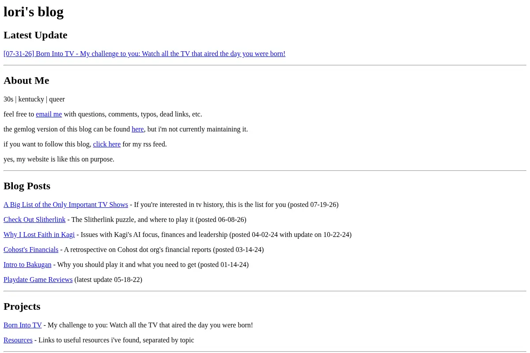Click the email me link
This screenshot has height=353, width=530.
(49, 114)
